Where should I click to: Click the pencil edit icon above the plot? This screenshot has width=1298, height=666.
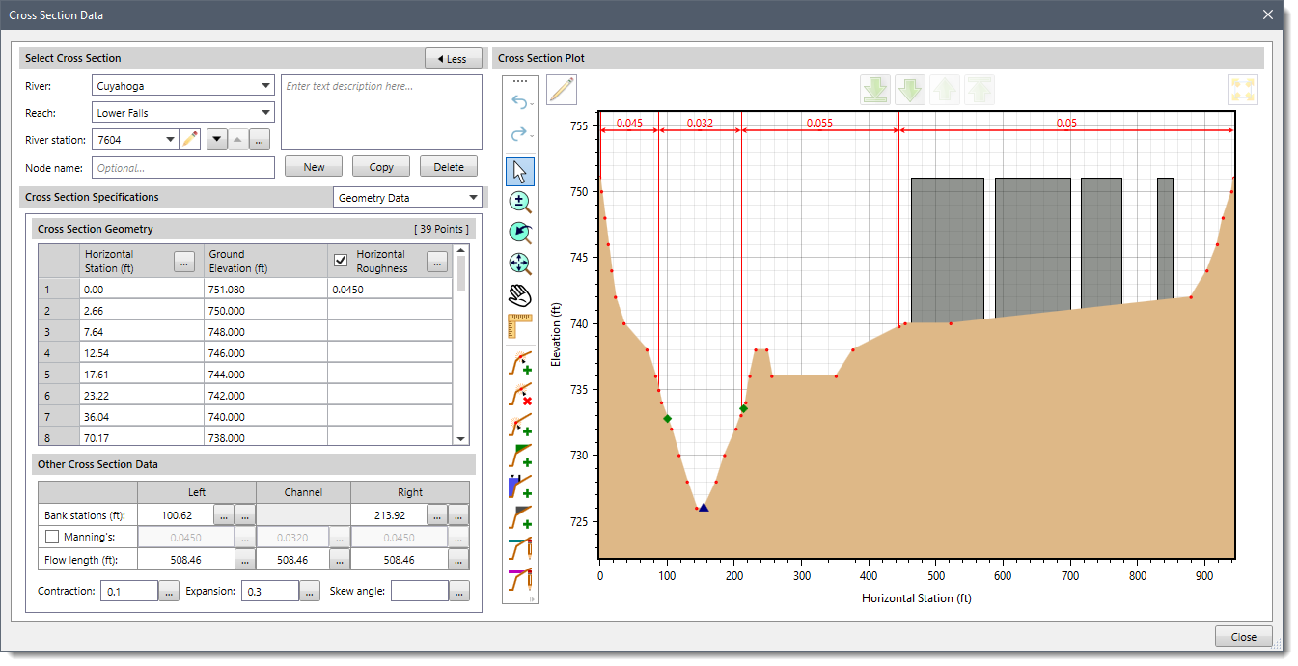pos(562,89)
